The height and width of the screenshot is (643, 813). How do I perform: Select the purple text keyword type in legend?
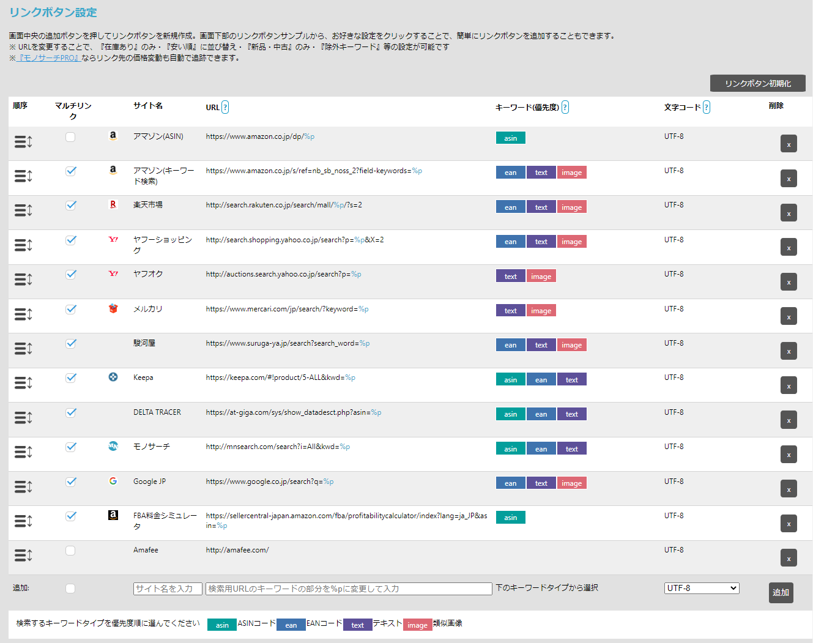click(x=358, y=625)
